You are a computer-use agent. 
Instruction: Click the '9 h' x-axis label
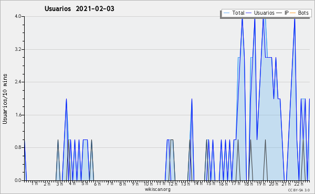[135, 184]
